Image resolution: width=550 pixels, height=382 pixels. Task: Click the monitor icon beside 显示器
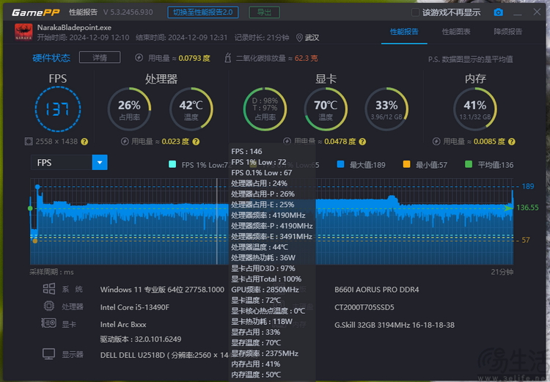[x=48, y=354]
